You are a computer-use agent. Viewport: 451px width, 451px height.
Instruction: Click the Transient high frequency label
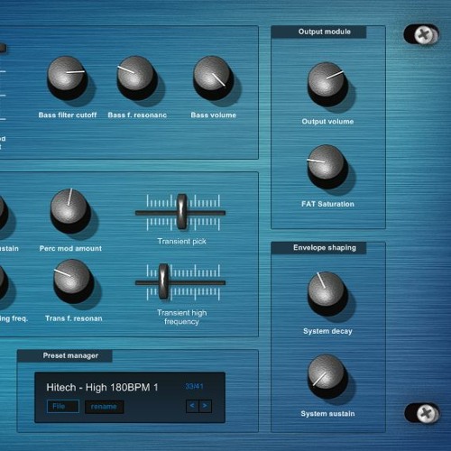point(181,317)
